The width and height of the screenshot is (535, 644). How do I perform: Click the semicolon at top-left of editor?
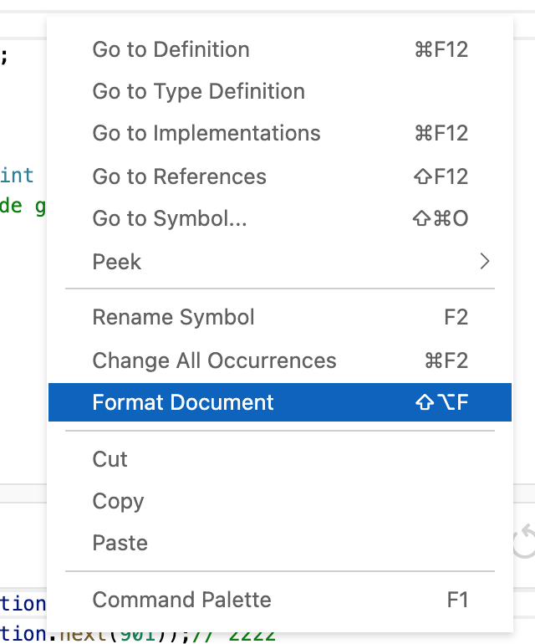[x=4, y=57]
